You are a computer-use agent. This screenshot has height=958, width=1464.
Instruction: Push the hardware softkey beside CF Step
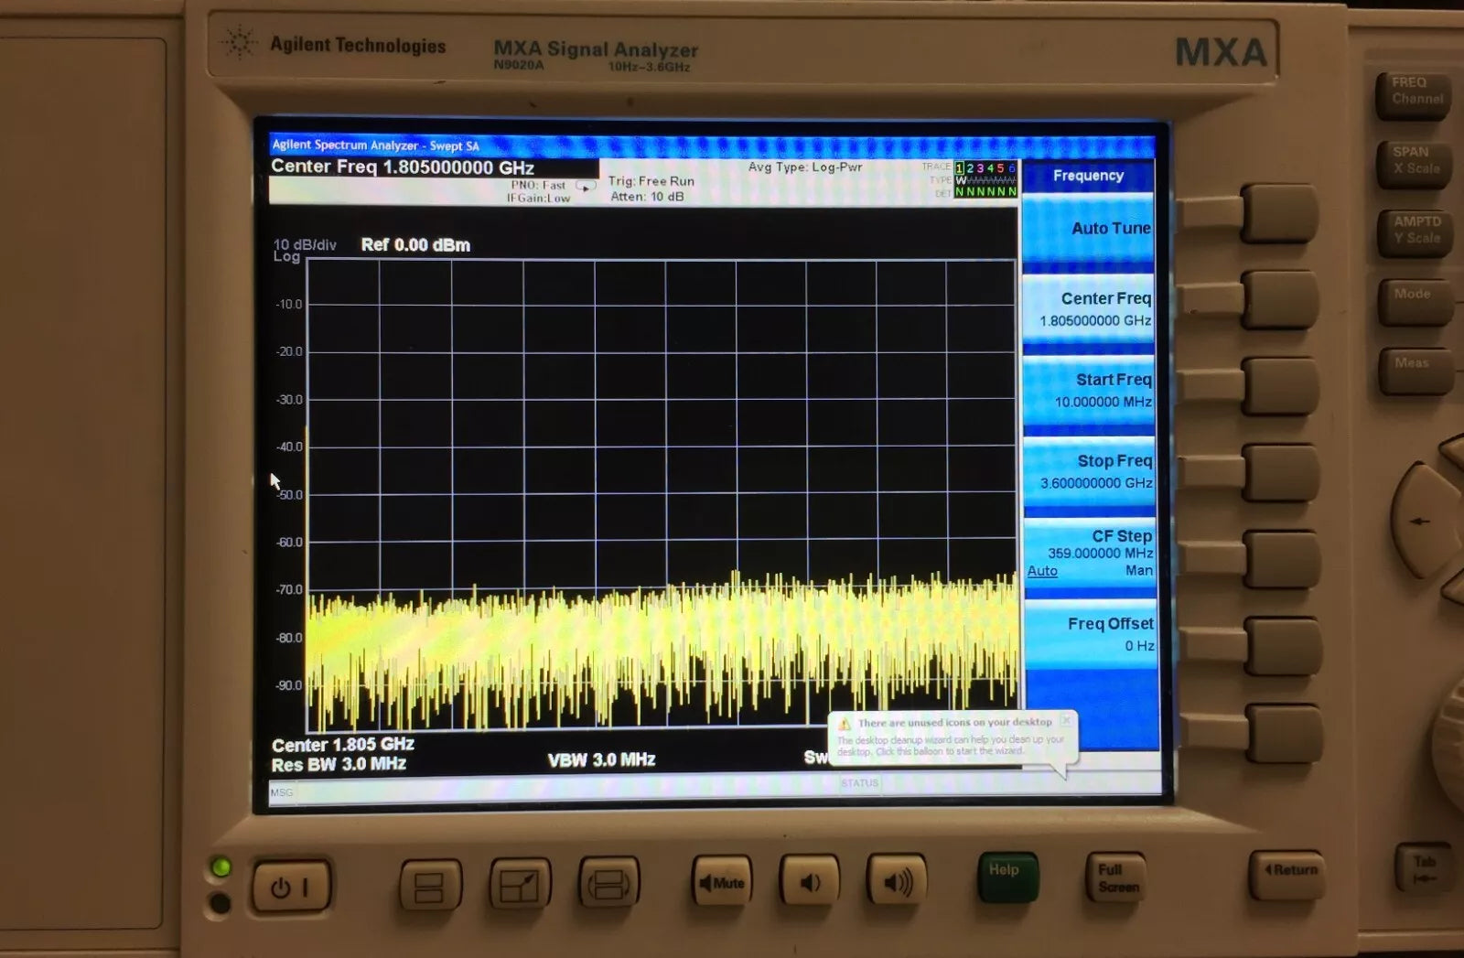click(x=1282, y=559)
